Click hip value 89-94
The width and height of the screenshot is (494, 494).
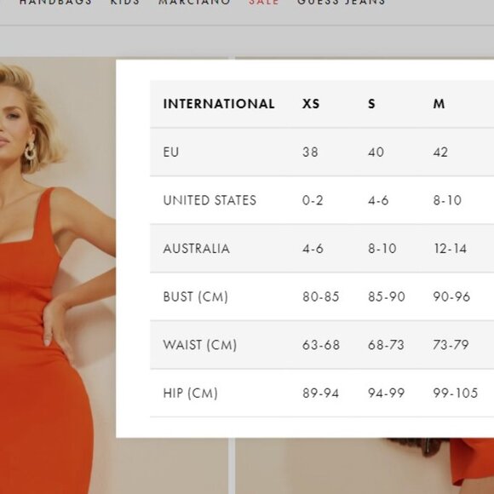pyautogui.click(x=320, y=393)
